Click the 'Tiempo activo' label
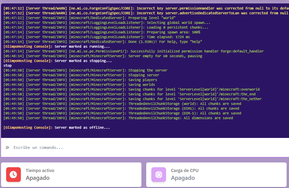 tap(40, 171)
